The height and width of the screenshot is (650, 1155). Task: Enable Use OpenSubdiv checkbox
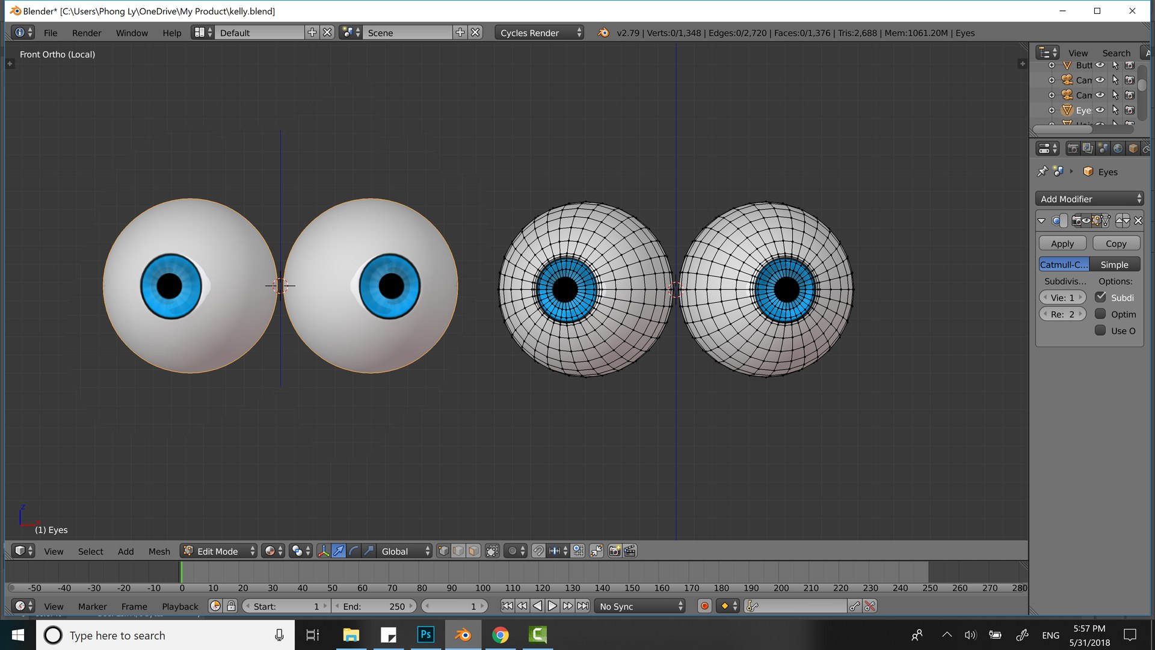1100,330
